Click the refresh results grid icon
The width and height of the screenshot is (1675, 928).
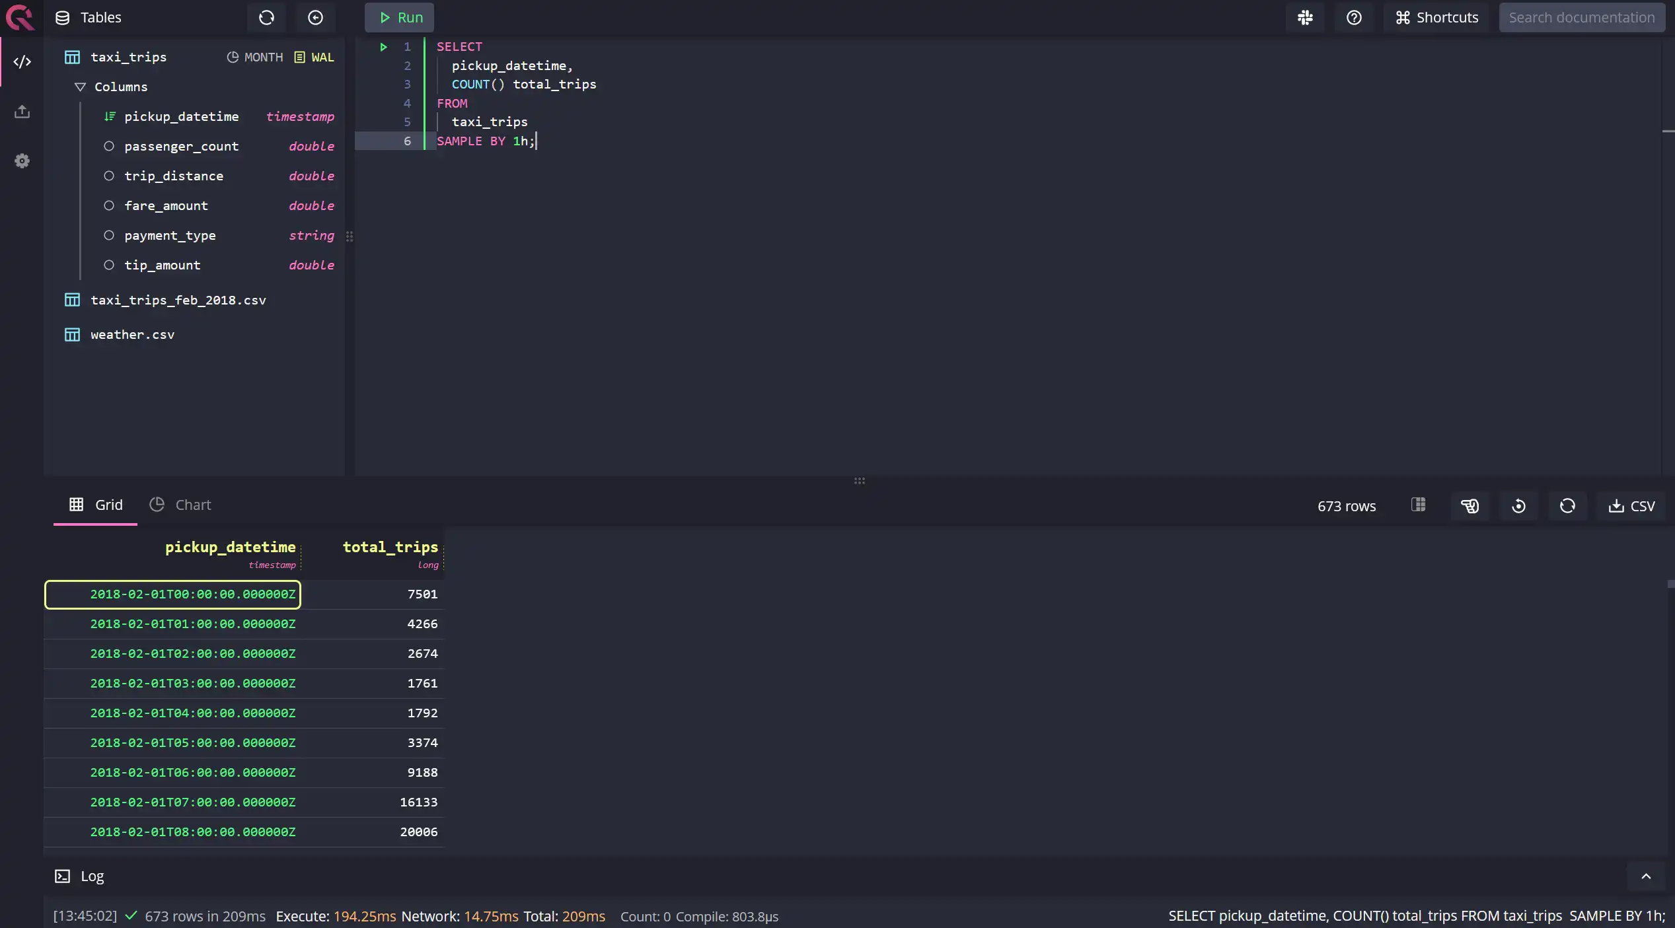click(1567, 506)
